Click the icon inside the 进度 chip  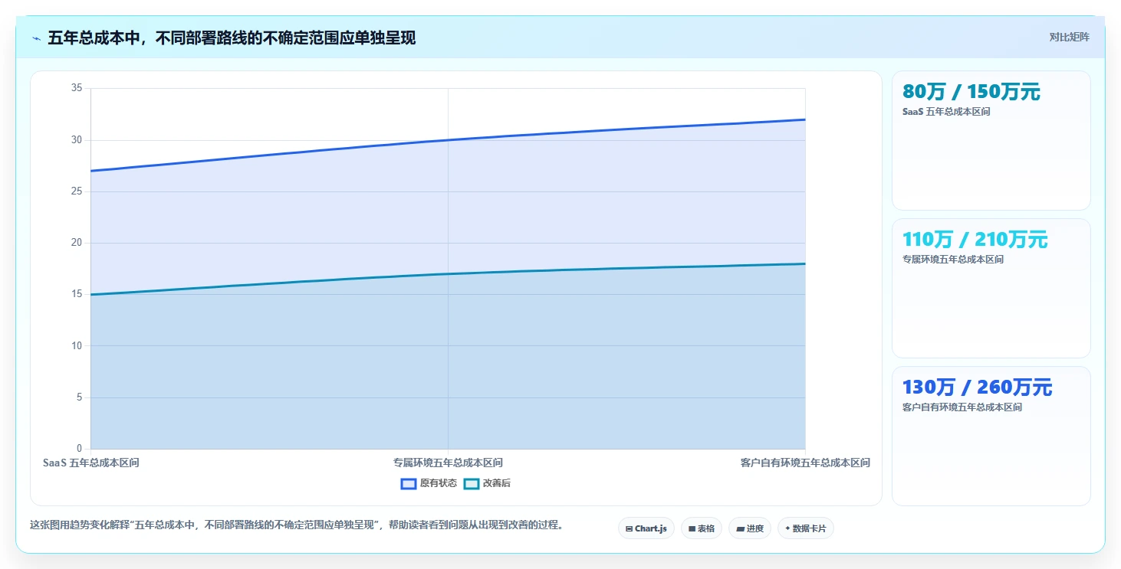point(740,529)
